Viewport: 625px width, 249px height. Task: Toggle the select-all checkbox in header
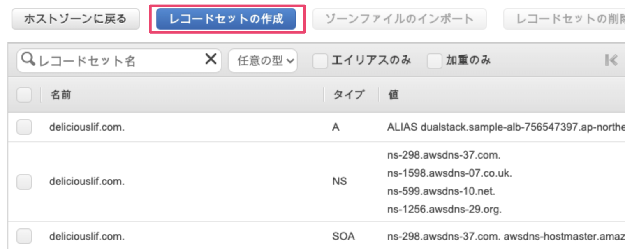[24, 95]
